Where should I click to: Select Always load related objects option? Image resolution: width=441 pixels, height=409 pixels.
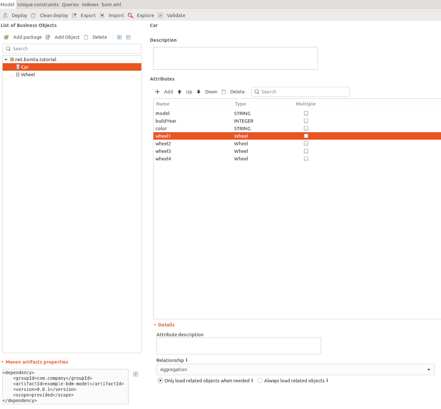260,381
